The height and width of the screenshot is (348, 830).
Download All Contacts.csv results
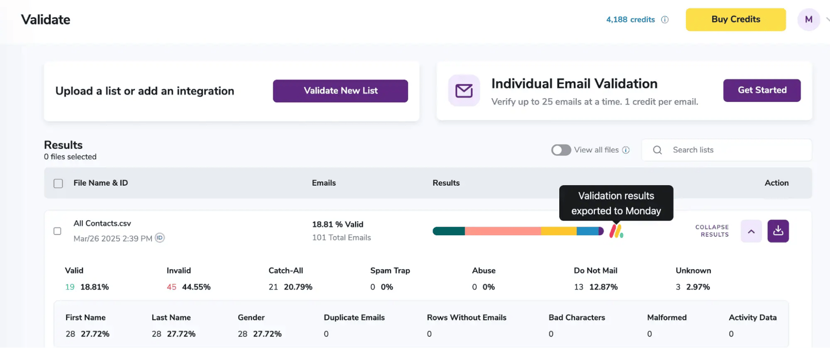(x=778, y=231)
